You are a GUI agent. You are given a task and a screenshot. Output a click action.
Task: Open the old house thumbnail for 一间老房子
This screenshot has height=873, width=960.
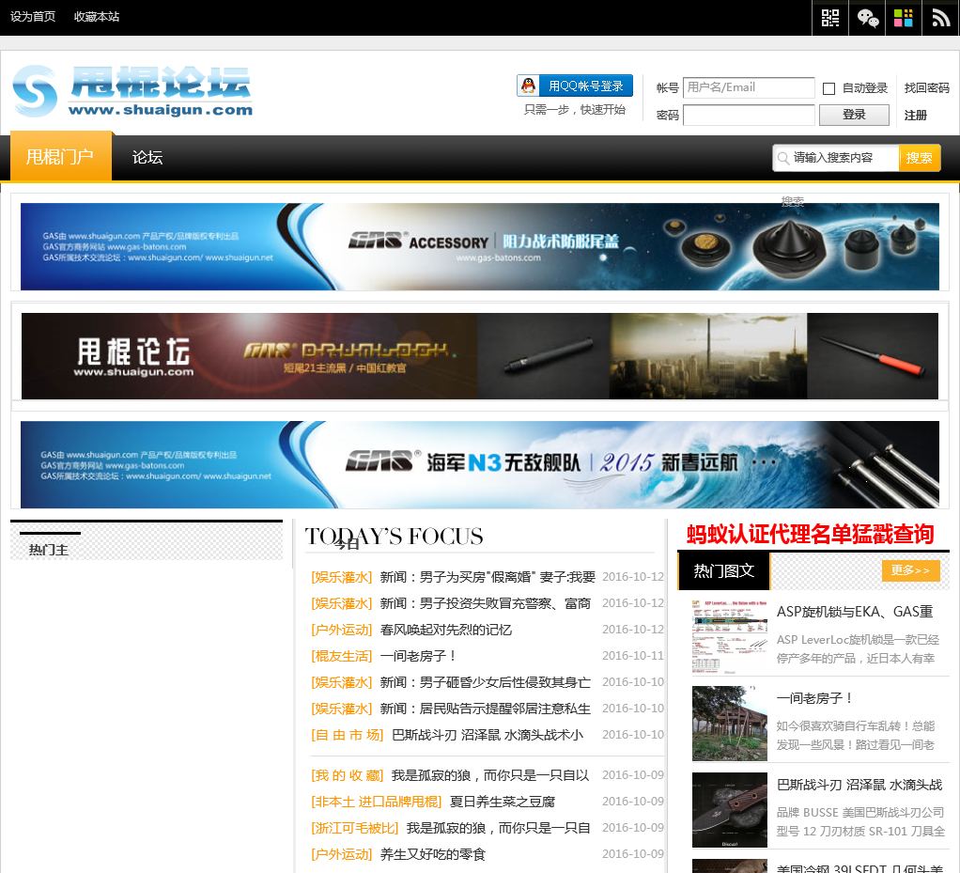pos(729,724)
